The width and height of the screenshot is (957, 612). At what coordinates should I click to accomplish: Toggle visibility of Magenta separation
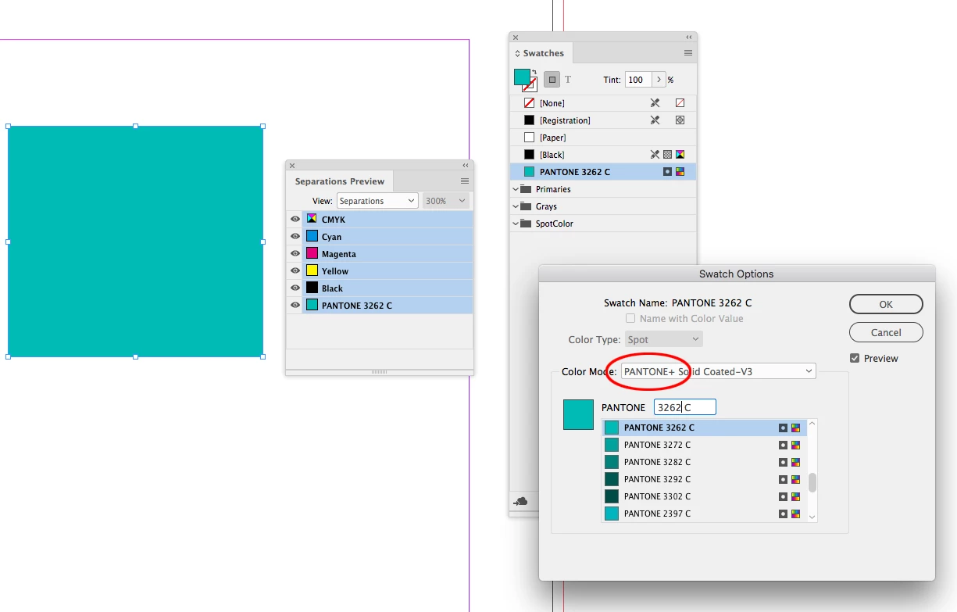coord(295,254)
